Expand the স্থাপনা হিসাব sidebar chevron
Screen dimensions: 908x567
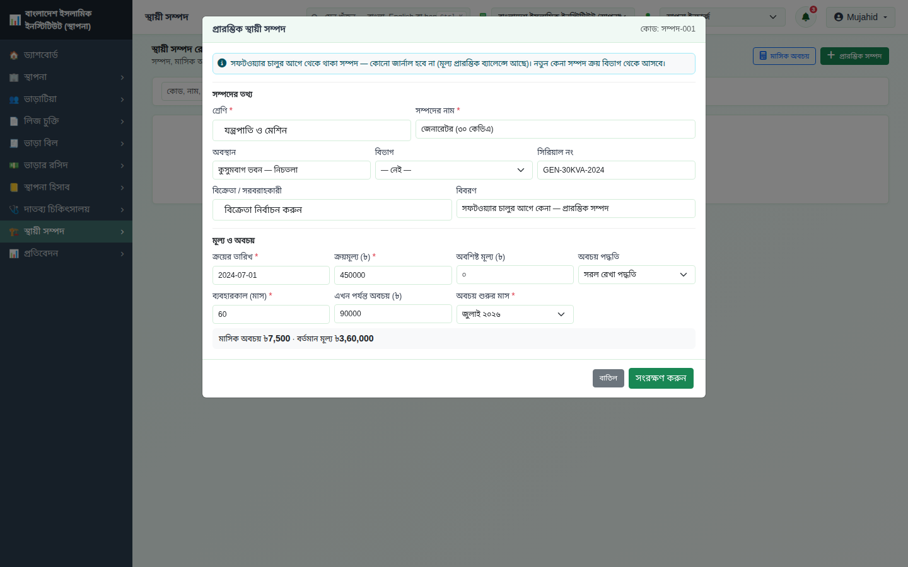click(122, 188)
